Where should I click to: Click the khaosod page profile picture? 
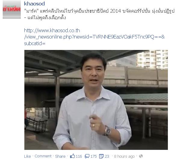[12, 9]
